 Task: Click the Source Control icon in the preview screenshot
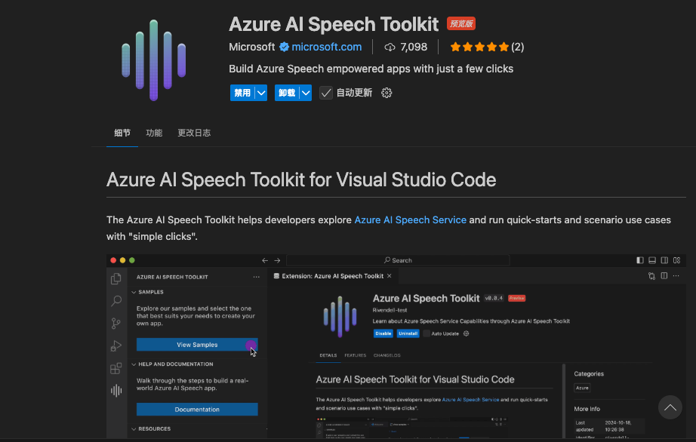tap(116, 324)
